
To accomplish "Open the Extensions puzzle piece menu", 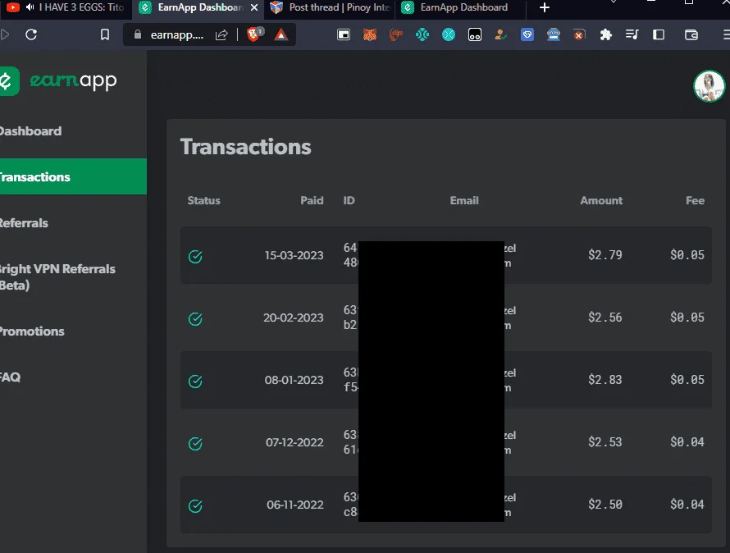I will coord(605,34).
